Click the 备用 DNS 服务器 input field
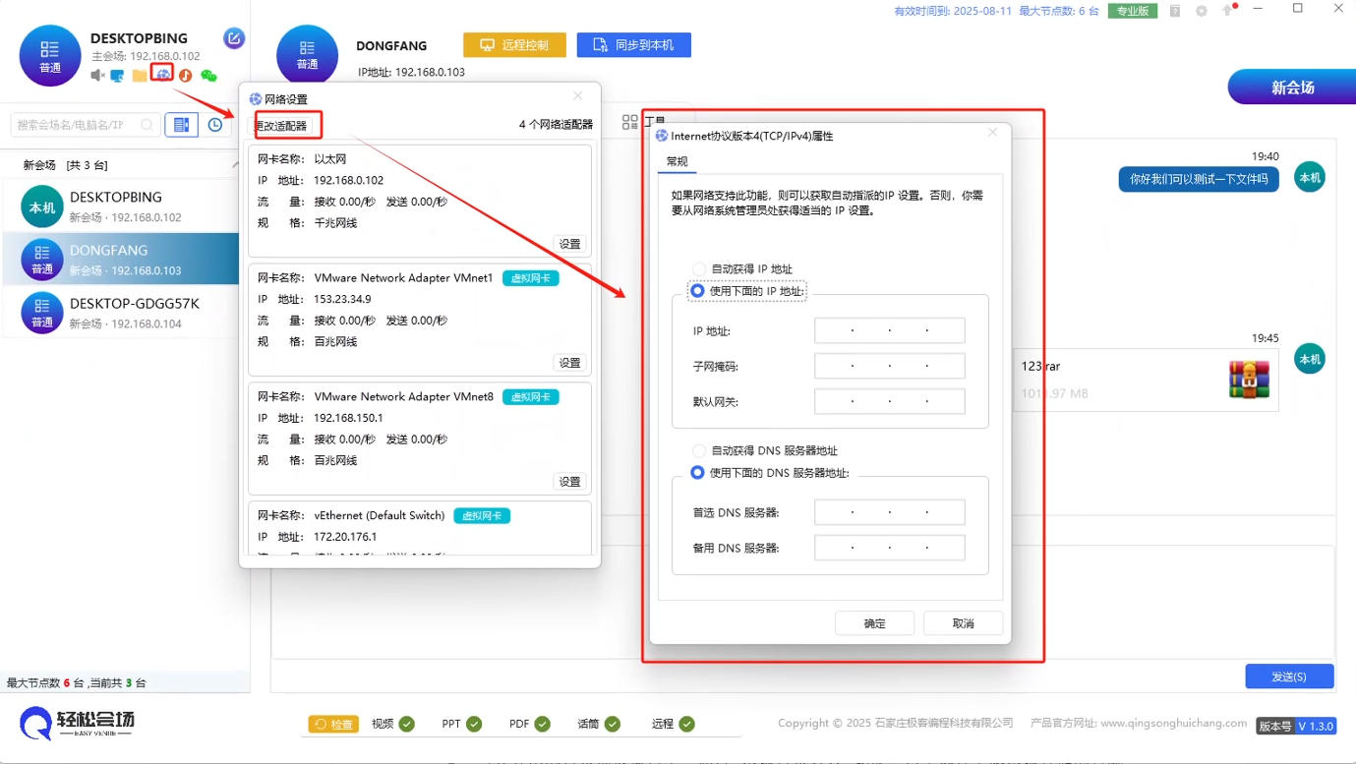The width and height of the screenshot is (1356, 764). [x=889, y=548]
